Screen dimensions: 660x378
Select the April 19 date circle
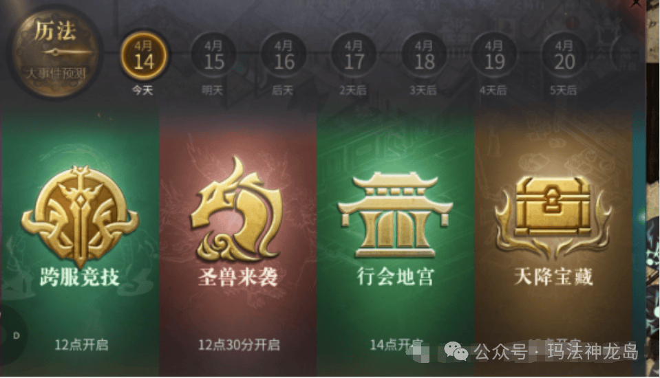[493, 56]
